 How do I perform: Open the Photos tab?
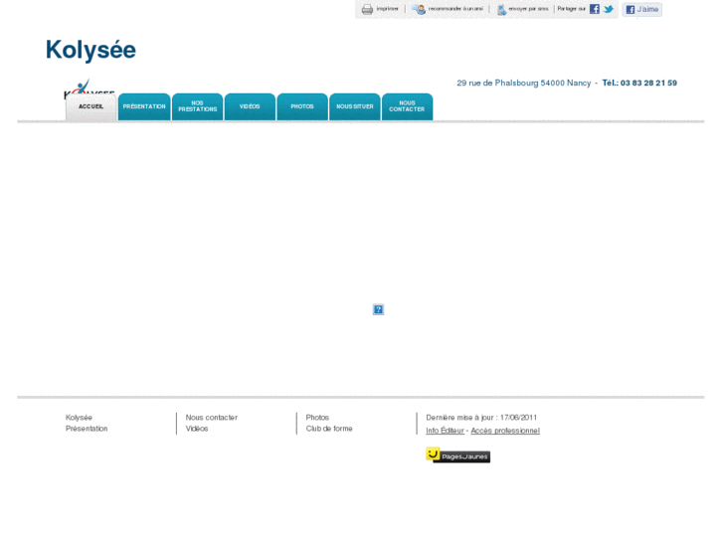click(302, 107)
